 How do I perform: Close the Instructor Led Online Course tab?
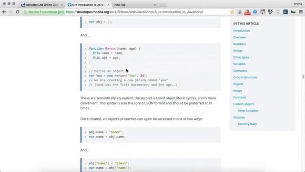tap(62, 5)
